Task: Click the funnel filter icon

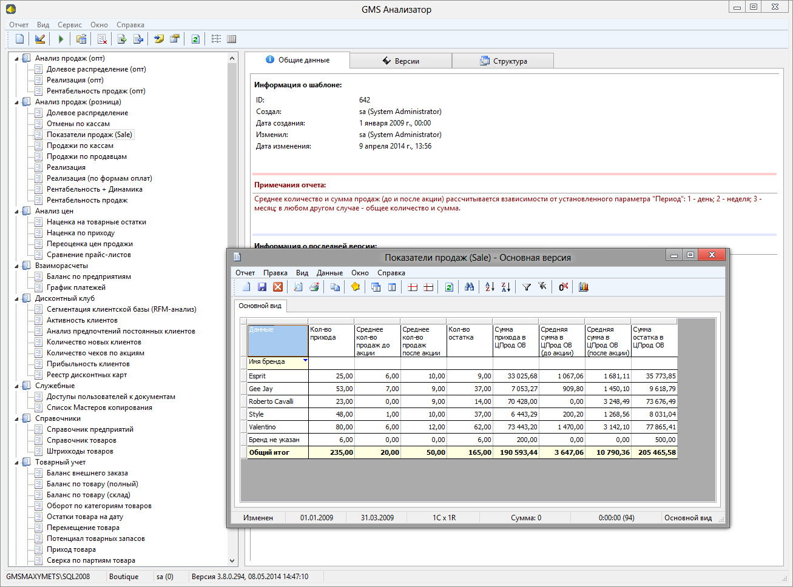Action: 527,287
